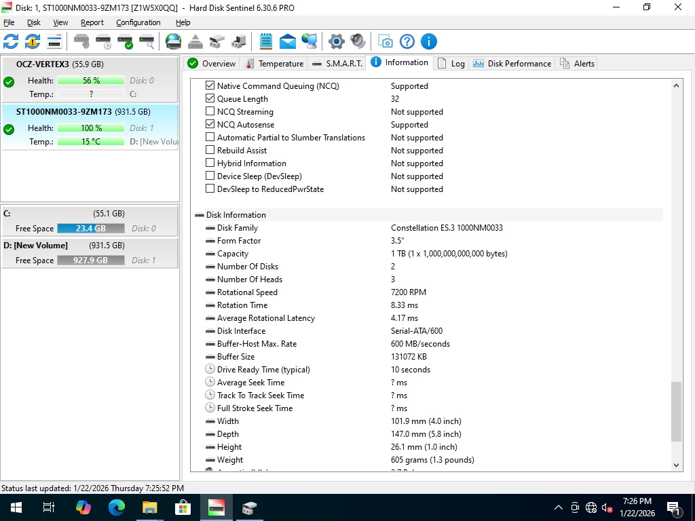
Task: Open the Configuration gear icon in toolbar
Action: 336,41
